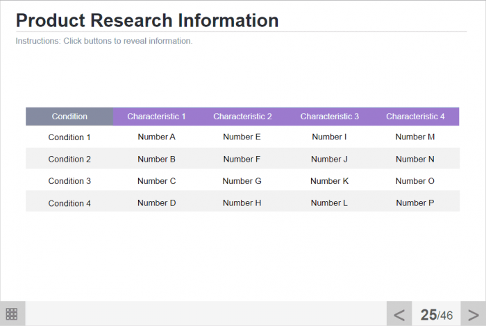Click the Number F cell

point(242,160)
